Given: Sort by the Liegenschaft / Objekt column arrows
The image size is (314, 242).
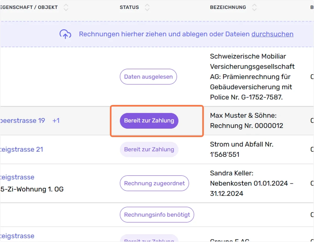Looking at the screenshot, I should pos(66,7).
